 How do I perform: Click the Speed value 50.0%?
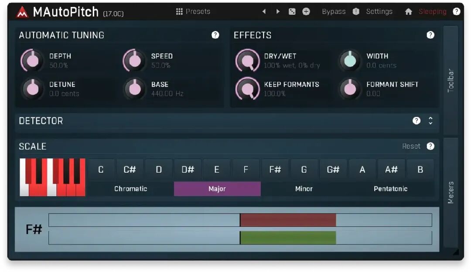(x=160, y=65)
